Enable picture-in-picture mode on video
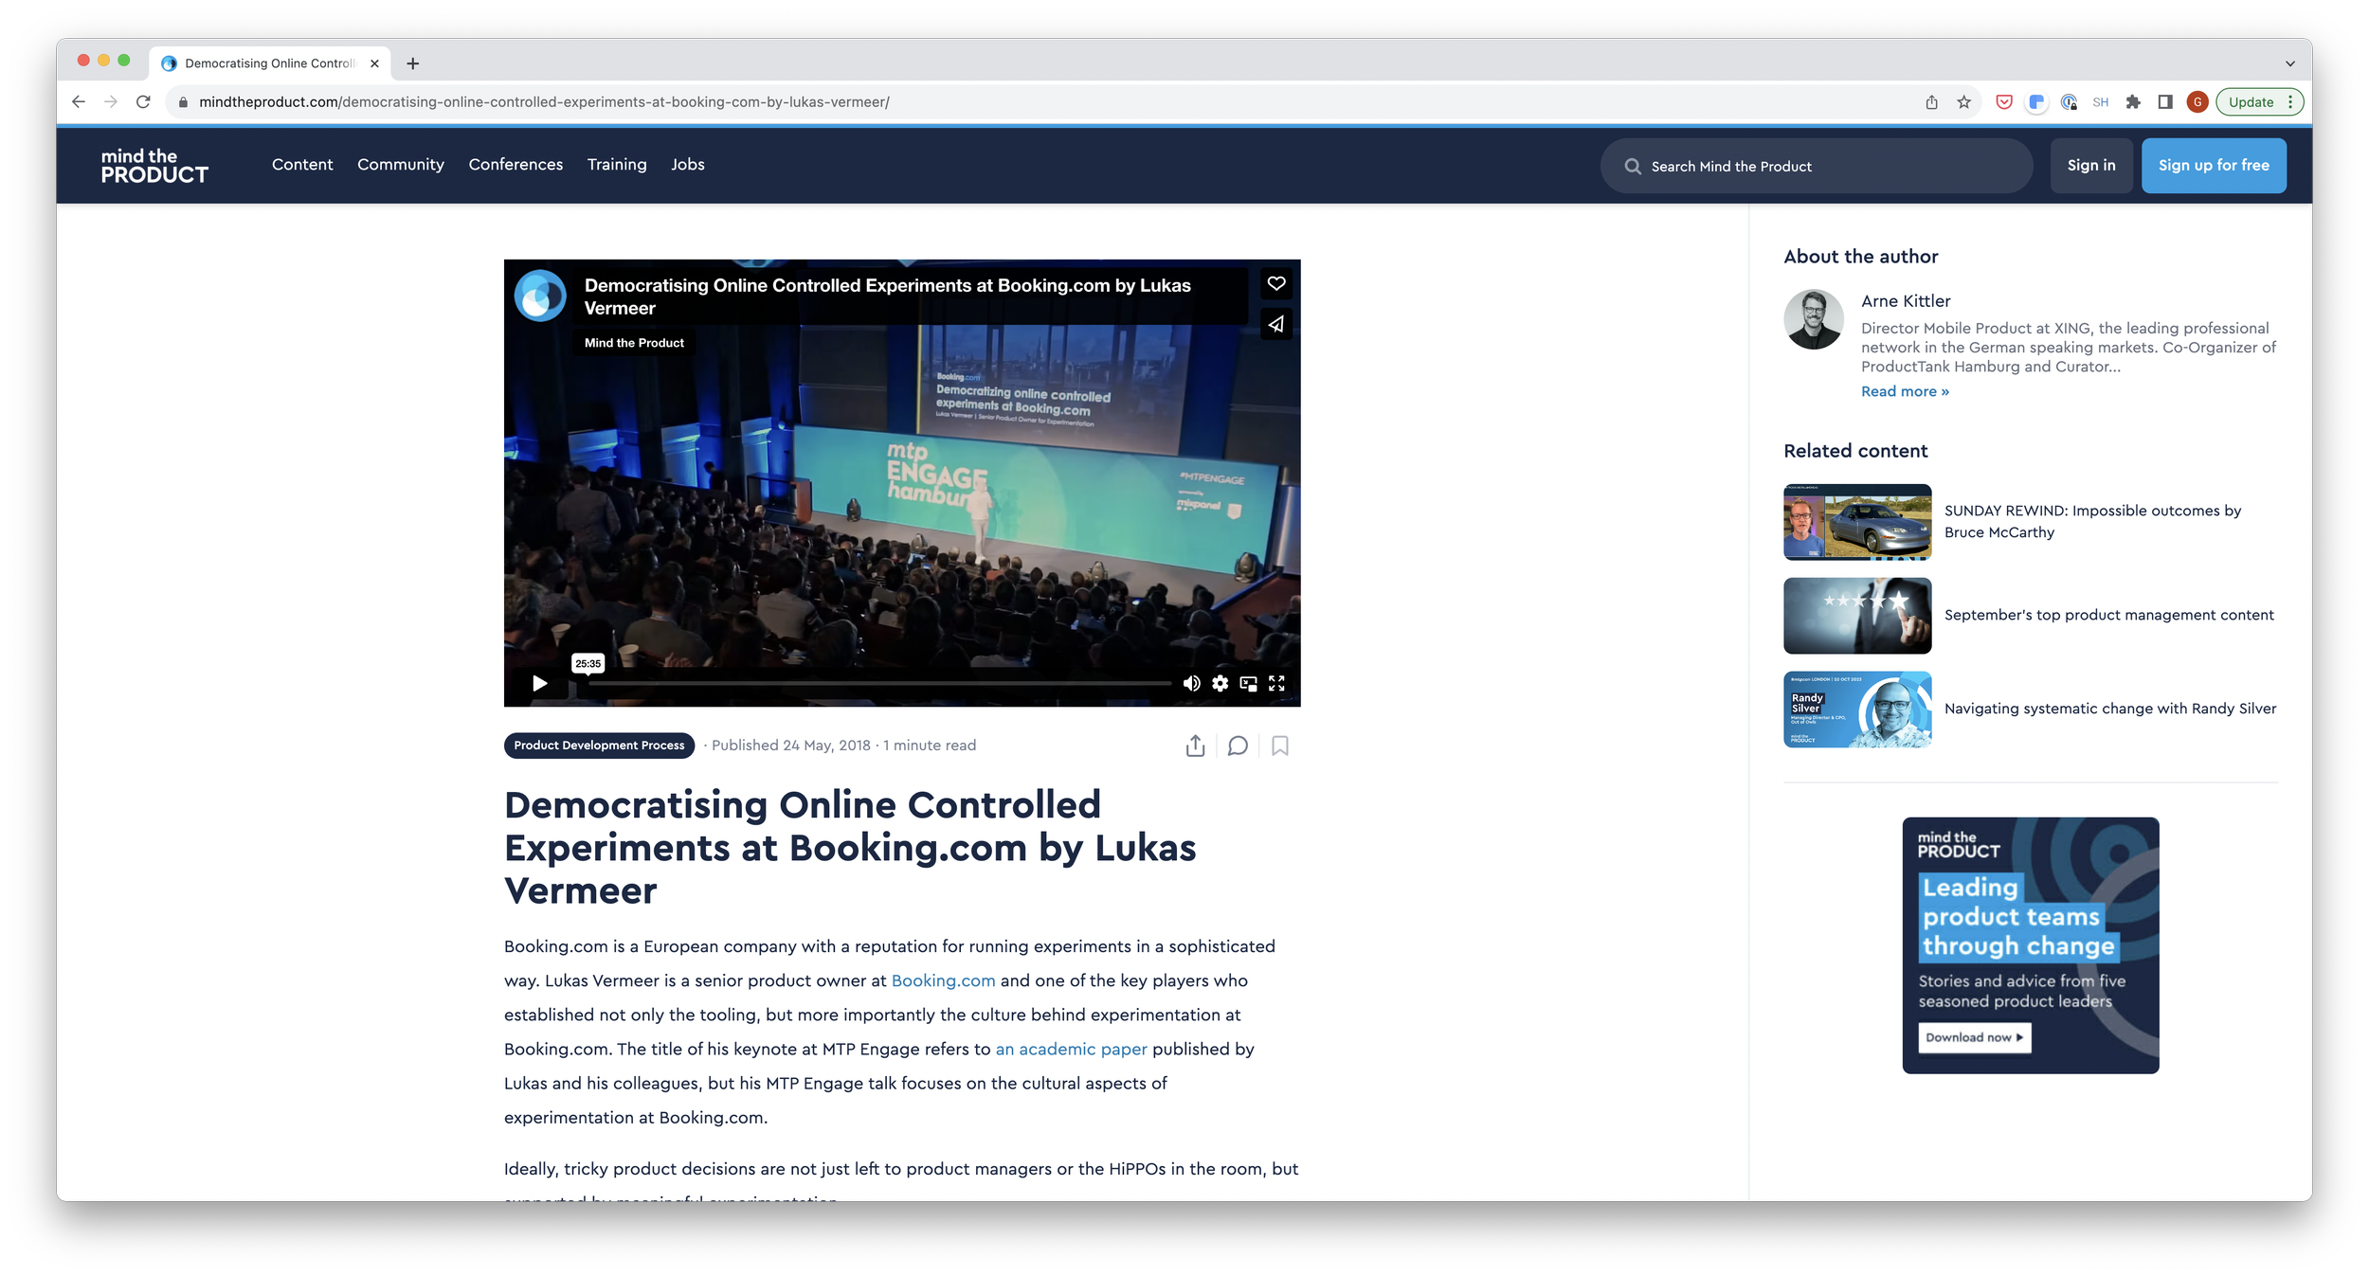2369x1276 pixels. (1249, 683)
